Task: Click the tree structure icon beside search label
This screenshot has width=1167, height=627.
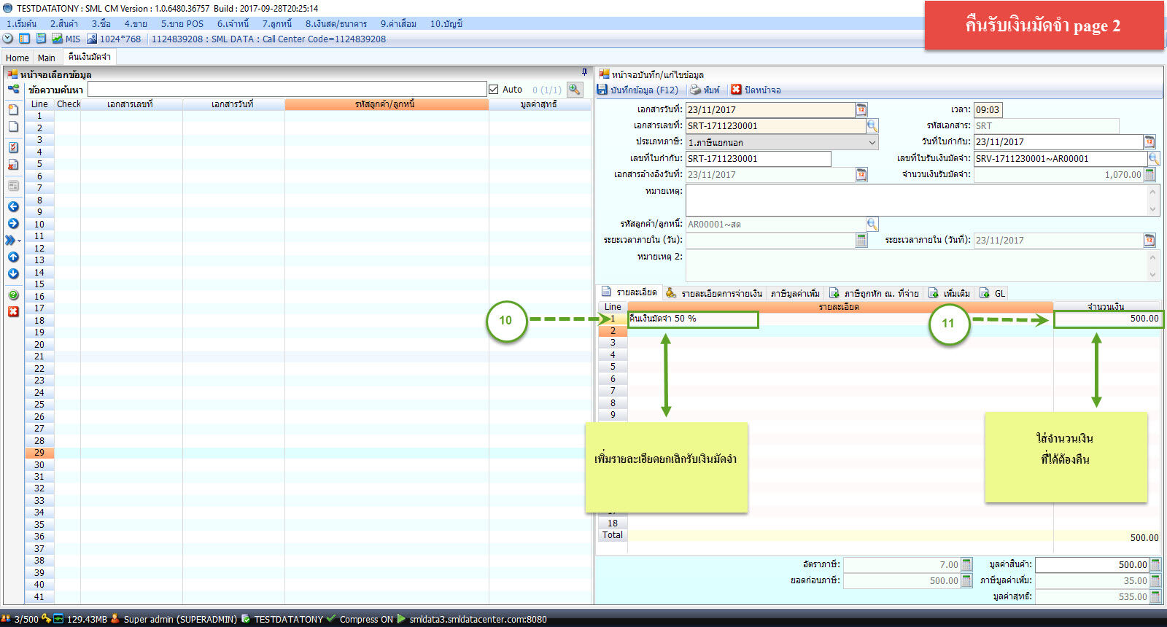Action: pyautogui.click(x=13, y=89)
